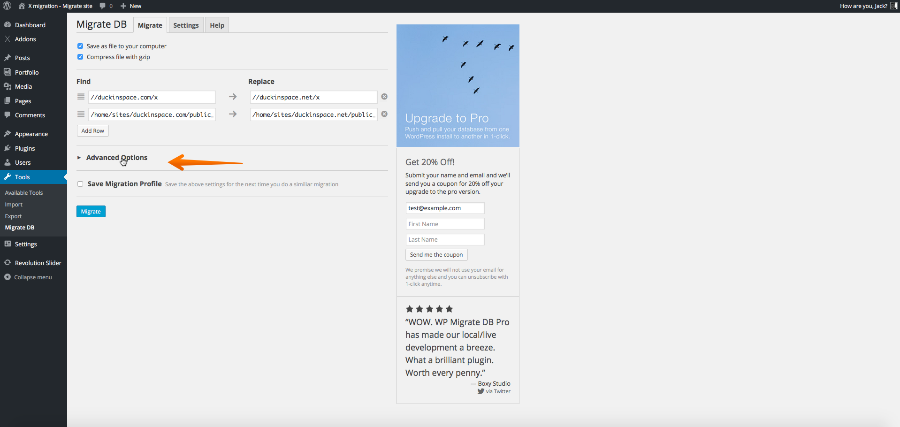Click the /home/sites/duckinspace.net replace field
Screen dimensions: 900x427
pyautogui.click(x=313, y=114)
